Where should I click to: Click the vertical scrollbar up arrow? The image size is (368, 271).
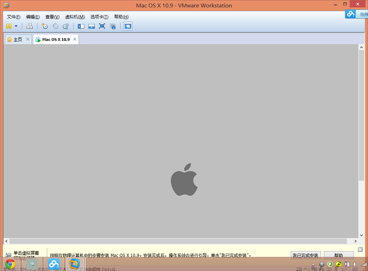coord(361,47)
